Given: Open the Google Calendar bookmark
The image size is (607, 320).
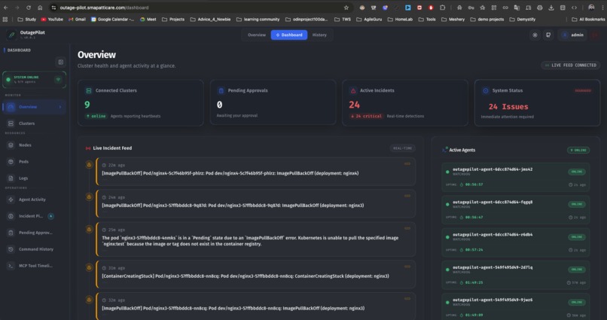Looking at the screenshot, I should coord(113,19).
